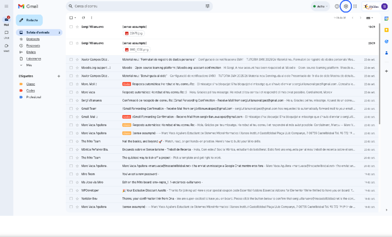Refresh the inbox message list
The width and height of the screenshot is (392, 237).
pos(83,18)
